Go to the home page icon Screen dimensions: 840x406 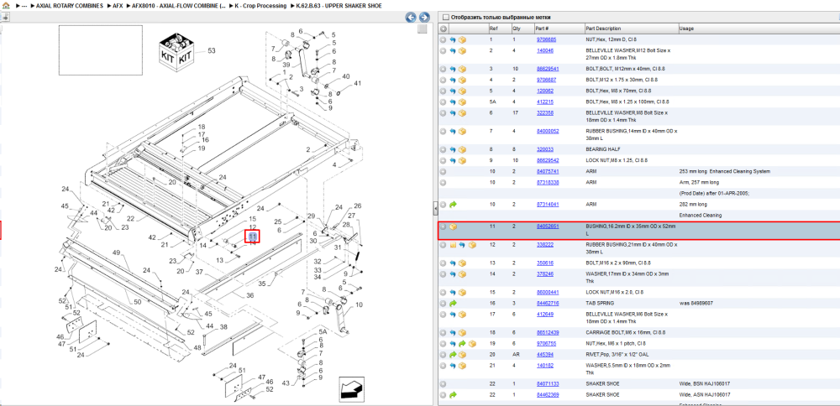(x=5, y=6)
